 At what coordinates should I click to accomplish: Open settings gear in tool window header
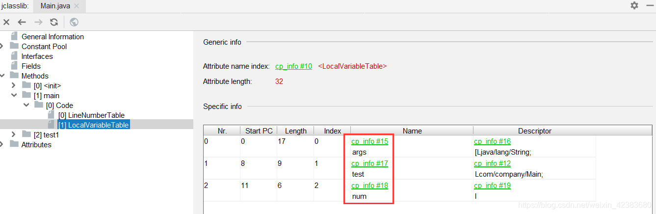(x=634, y=5)
